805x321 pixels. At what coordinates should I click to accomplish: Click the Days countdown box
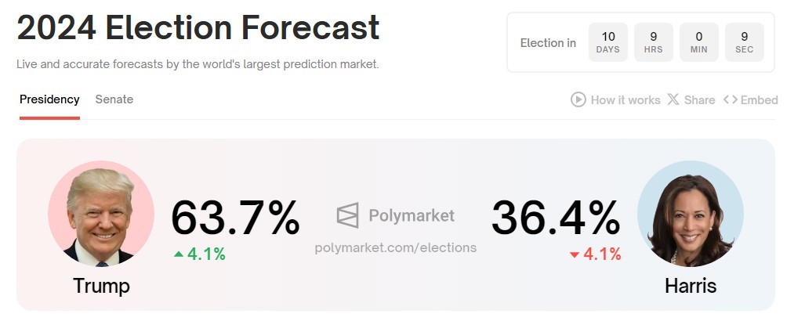(x=608, y=42)
